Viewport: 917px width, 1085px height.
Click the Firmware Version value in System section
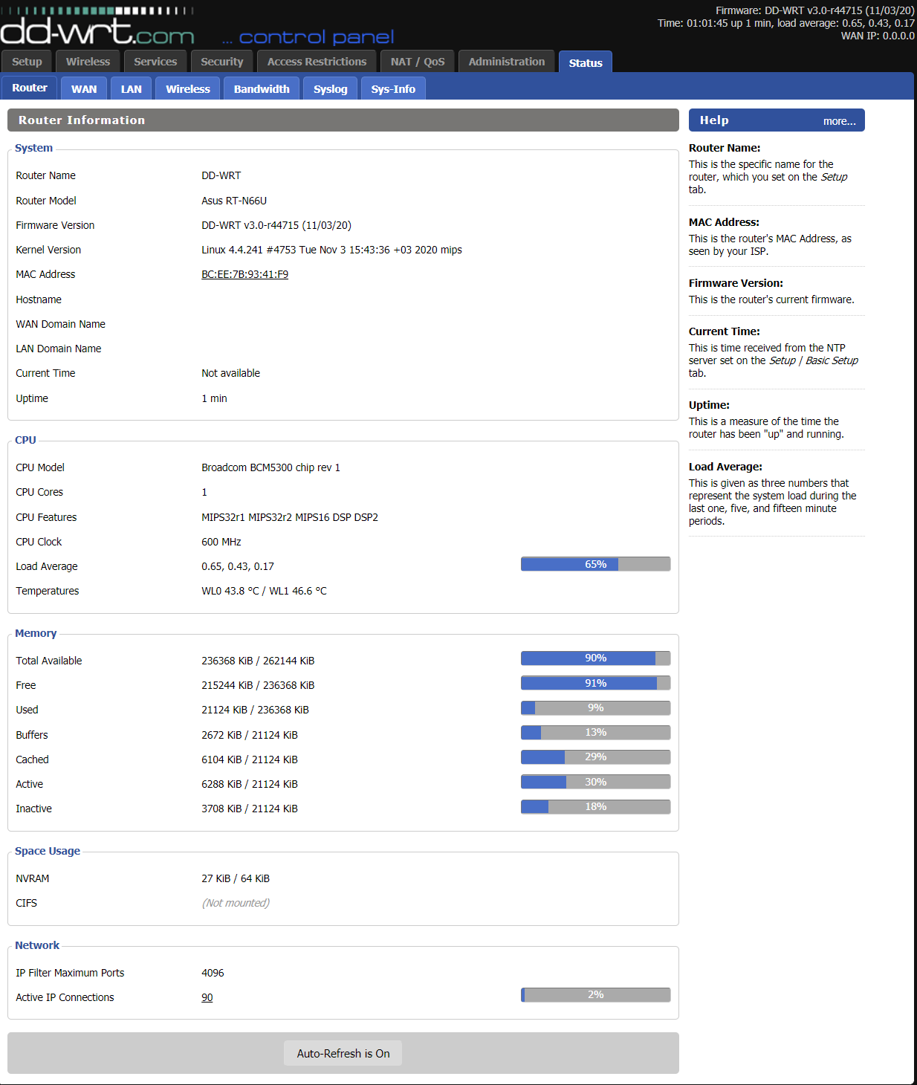coord(276,225)
